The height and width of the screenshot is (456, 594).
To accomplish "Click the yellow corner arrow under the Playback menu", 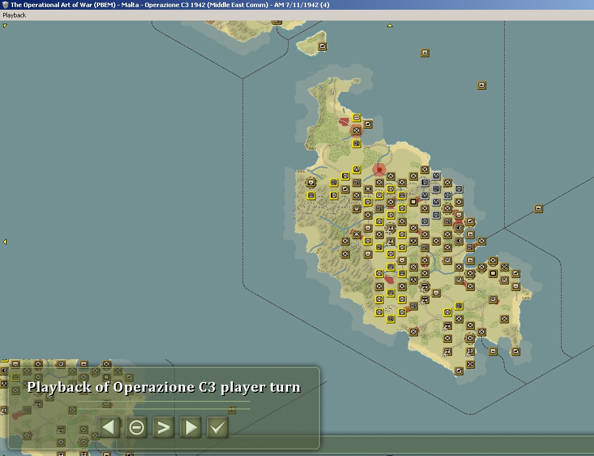I will (4, 26).
